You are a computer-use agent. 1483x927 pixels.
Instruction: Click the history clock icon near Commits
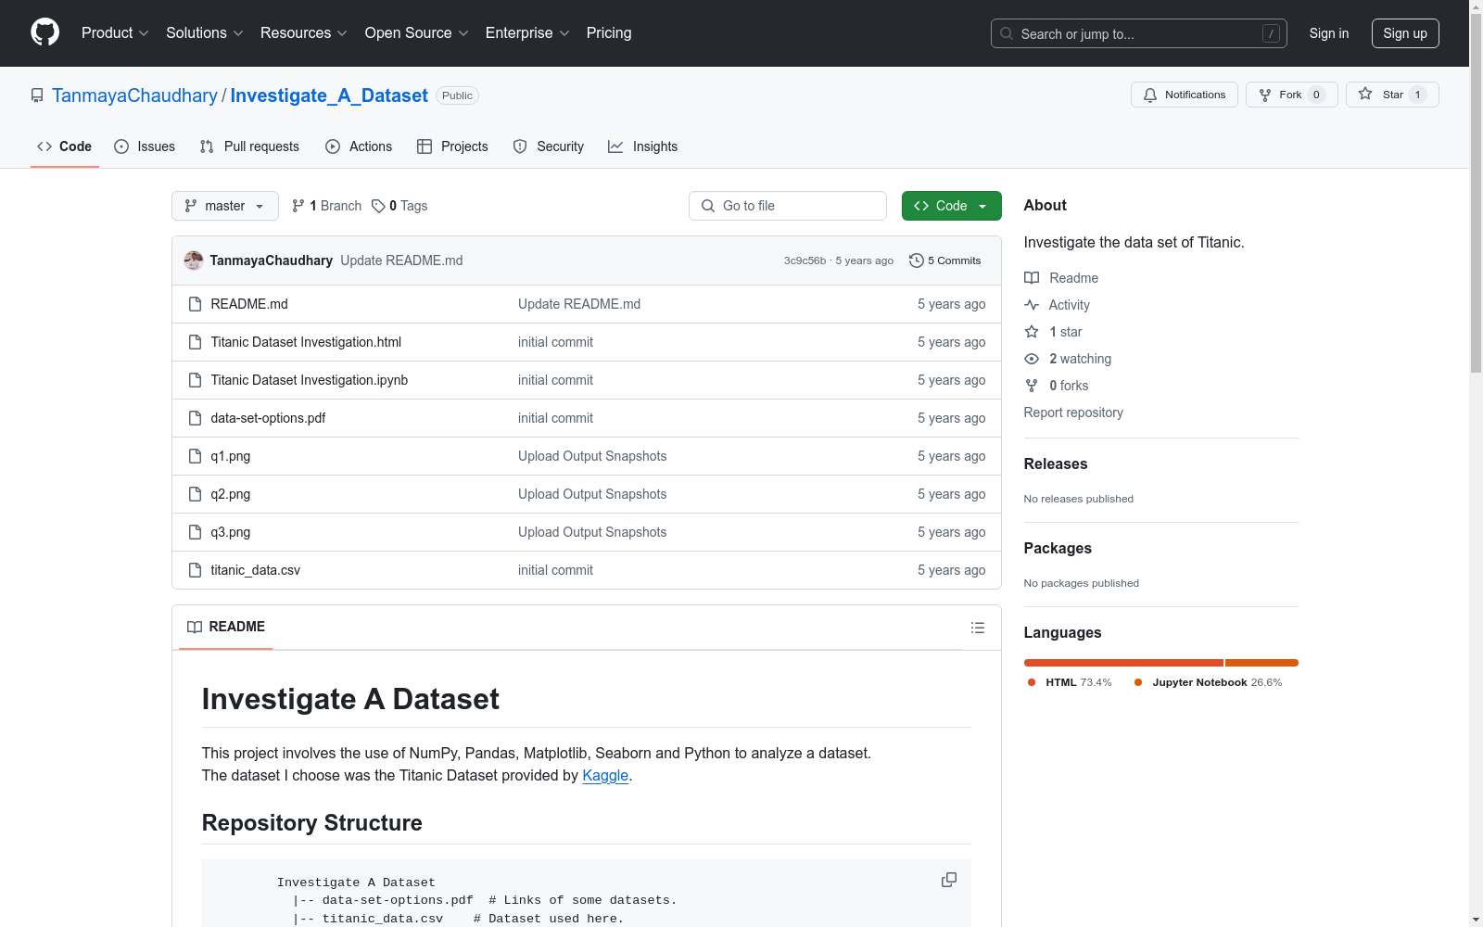click(917, 260)
